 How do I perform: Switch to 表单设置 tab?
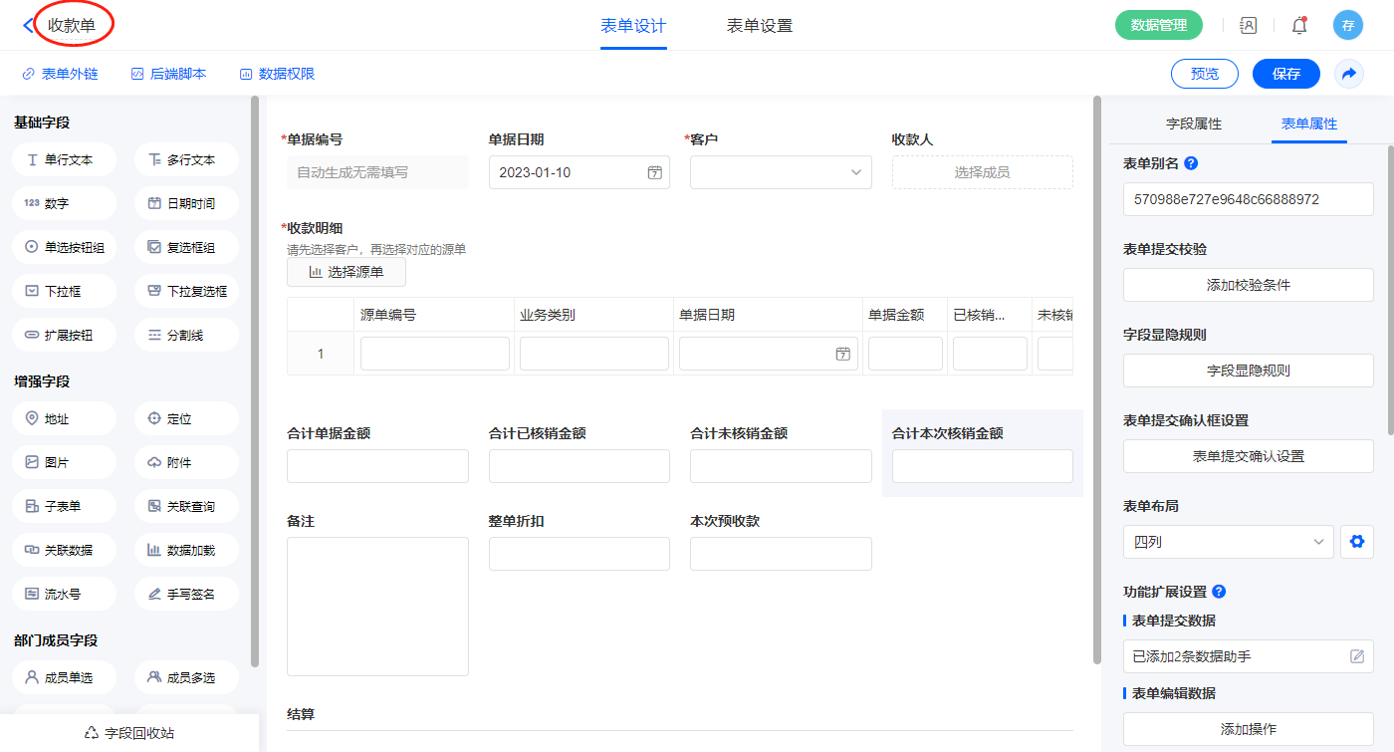click(760, 26)
